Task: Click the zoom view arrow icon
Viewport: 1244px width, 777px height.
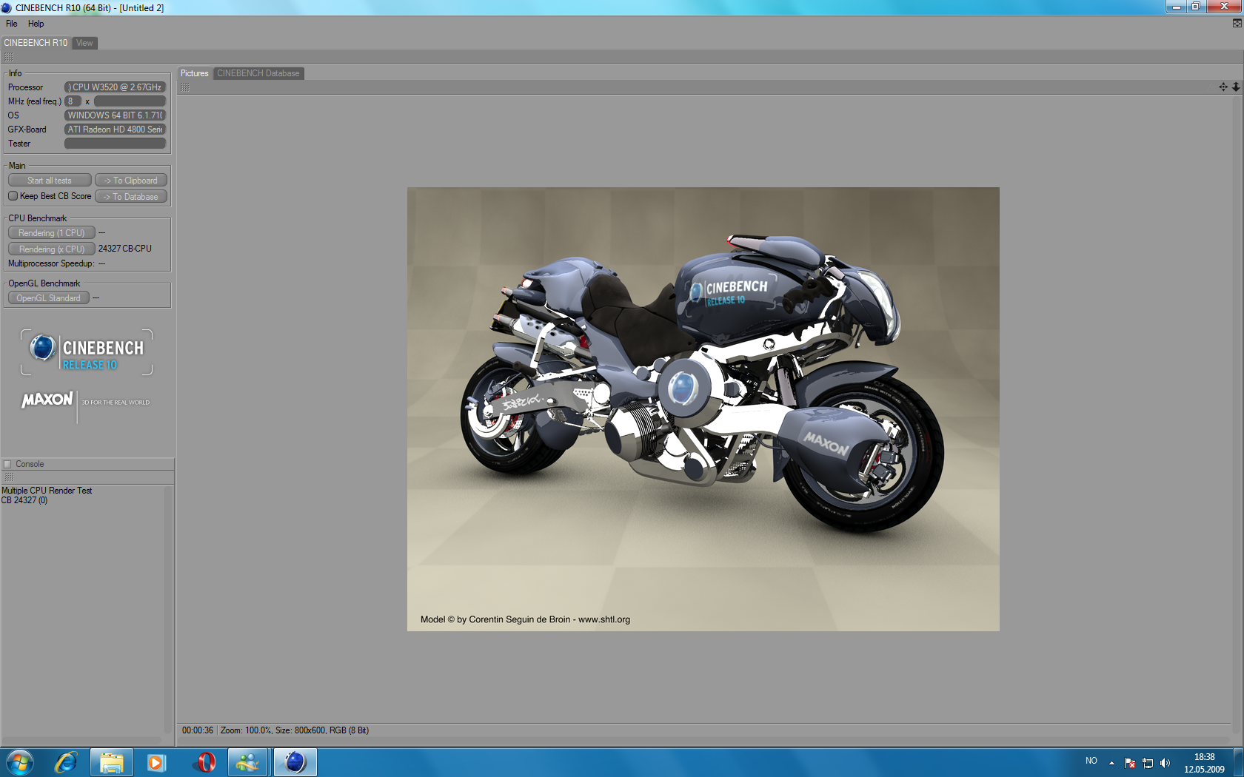Action: [x=1236, y=87]
